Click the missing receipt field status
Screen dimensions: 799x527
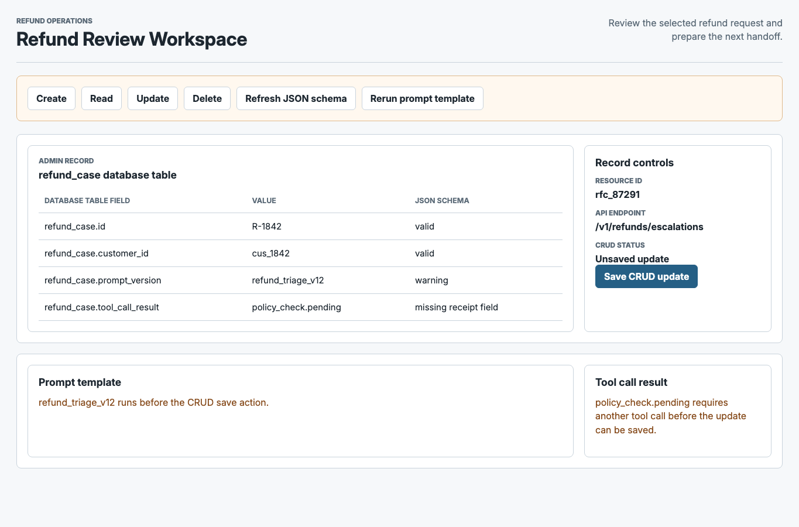coord(457,307)
